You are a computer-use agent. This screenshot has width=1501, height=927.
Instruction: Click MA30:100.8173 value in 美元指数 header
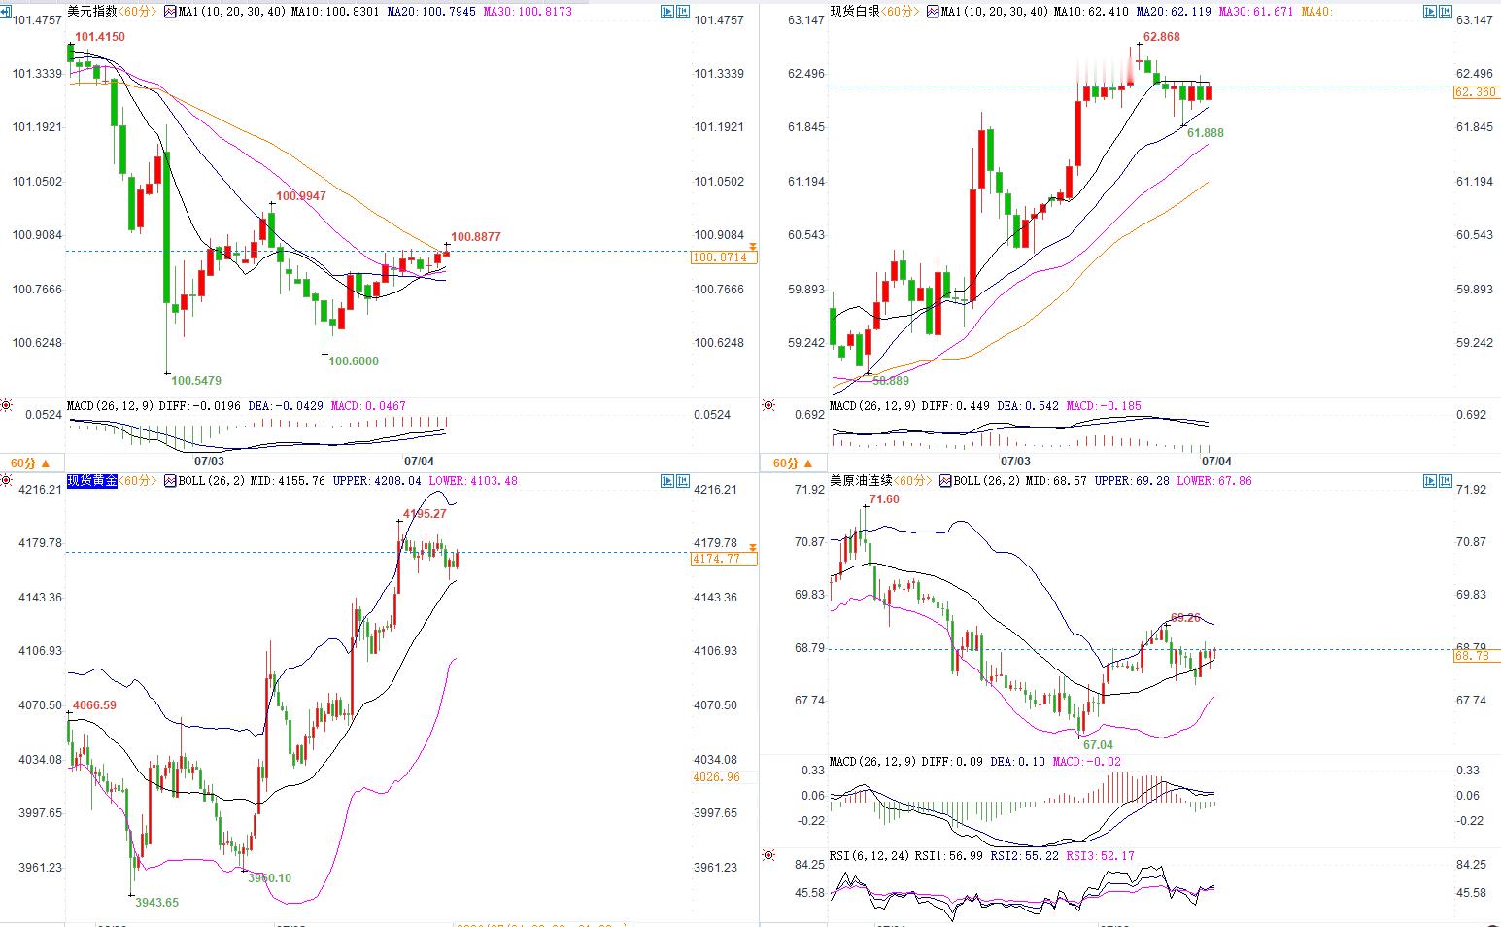[x=529, y=12]
